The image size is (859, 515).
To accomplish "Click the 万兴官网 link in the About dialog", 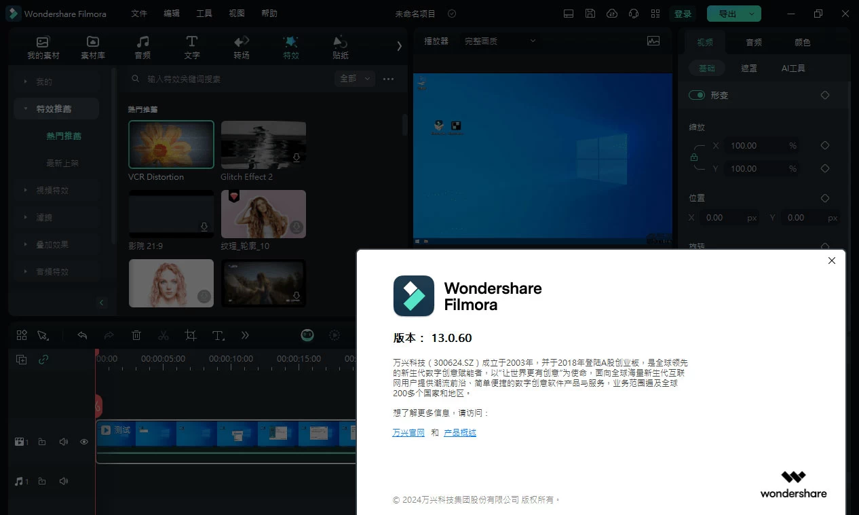I will (407, 432).
